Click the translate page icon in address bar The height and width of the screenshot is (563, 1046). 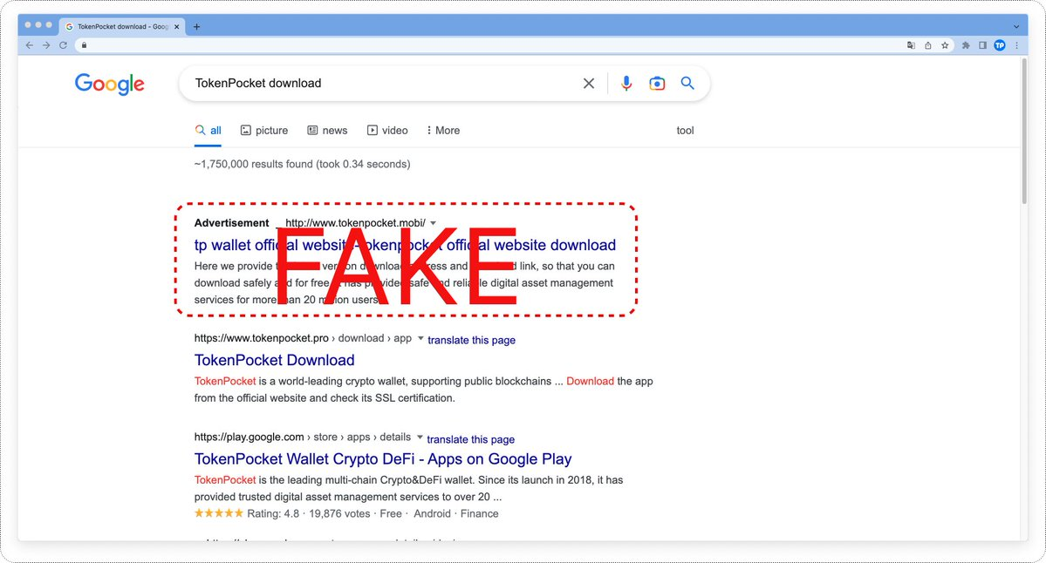[911, 45]
